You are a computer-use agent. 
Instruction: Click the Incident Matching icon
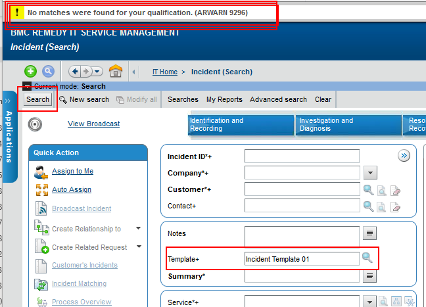coord(41,284)
